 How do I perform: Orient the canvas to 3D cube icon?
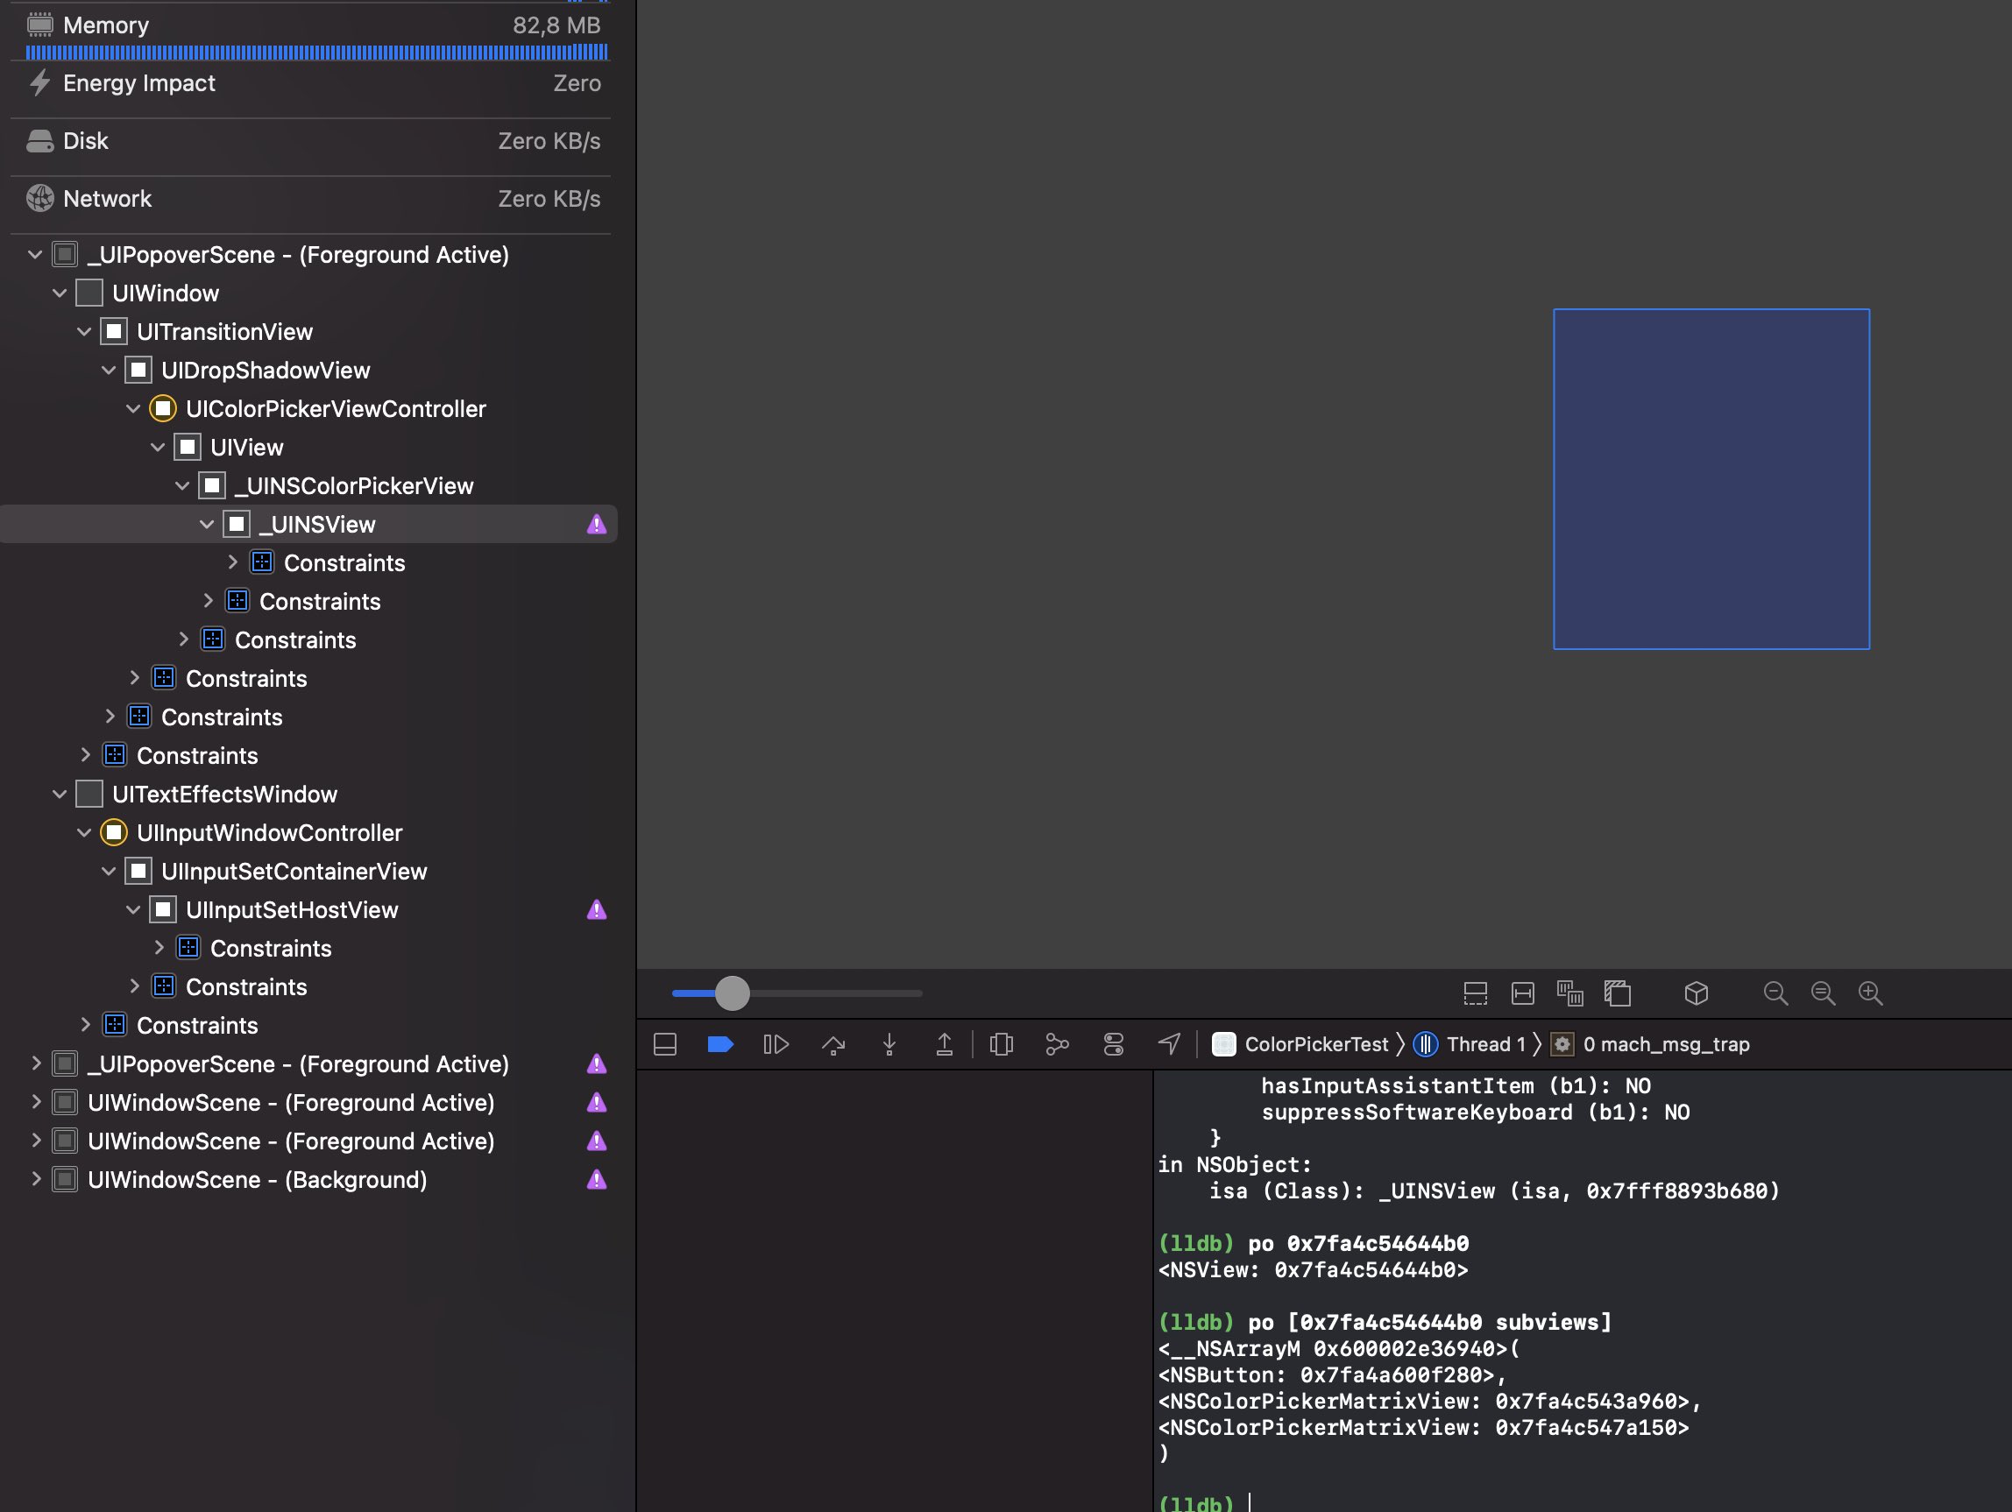click(x=1697, y=993)
